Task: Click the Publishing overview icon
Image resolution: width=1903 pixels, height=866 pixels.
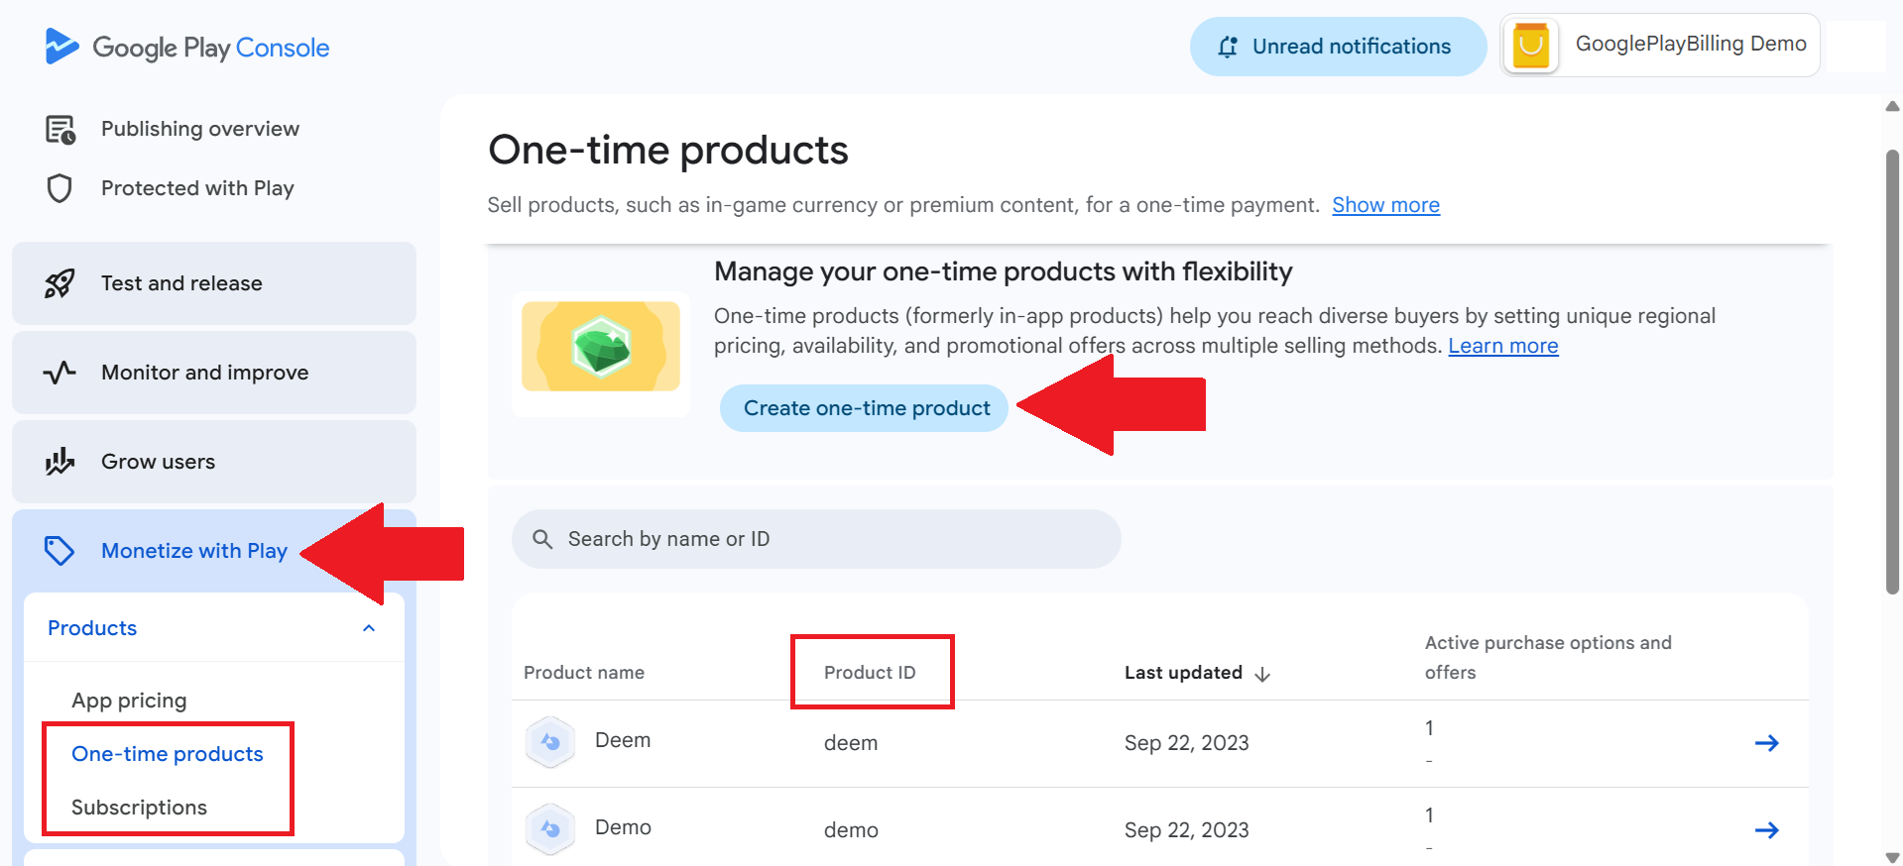Action: coord(60,129)
